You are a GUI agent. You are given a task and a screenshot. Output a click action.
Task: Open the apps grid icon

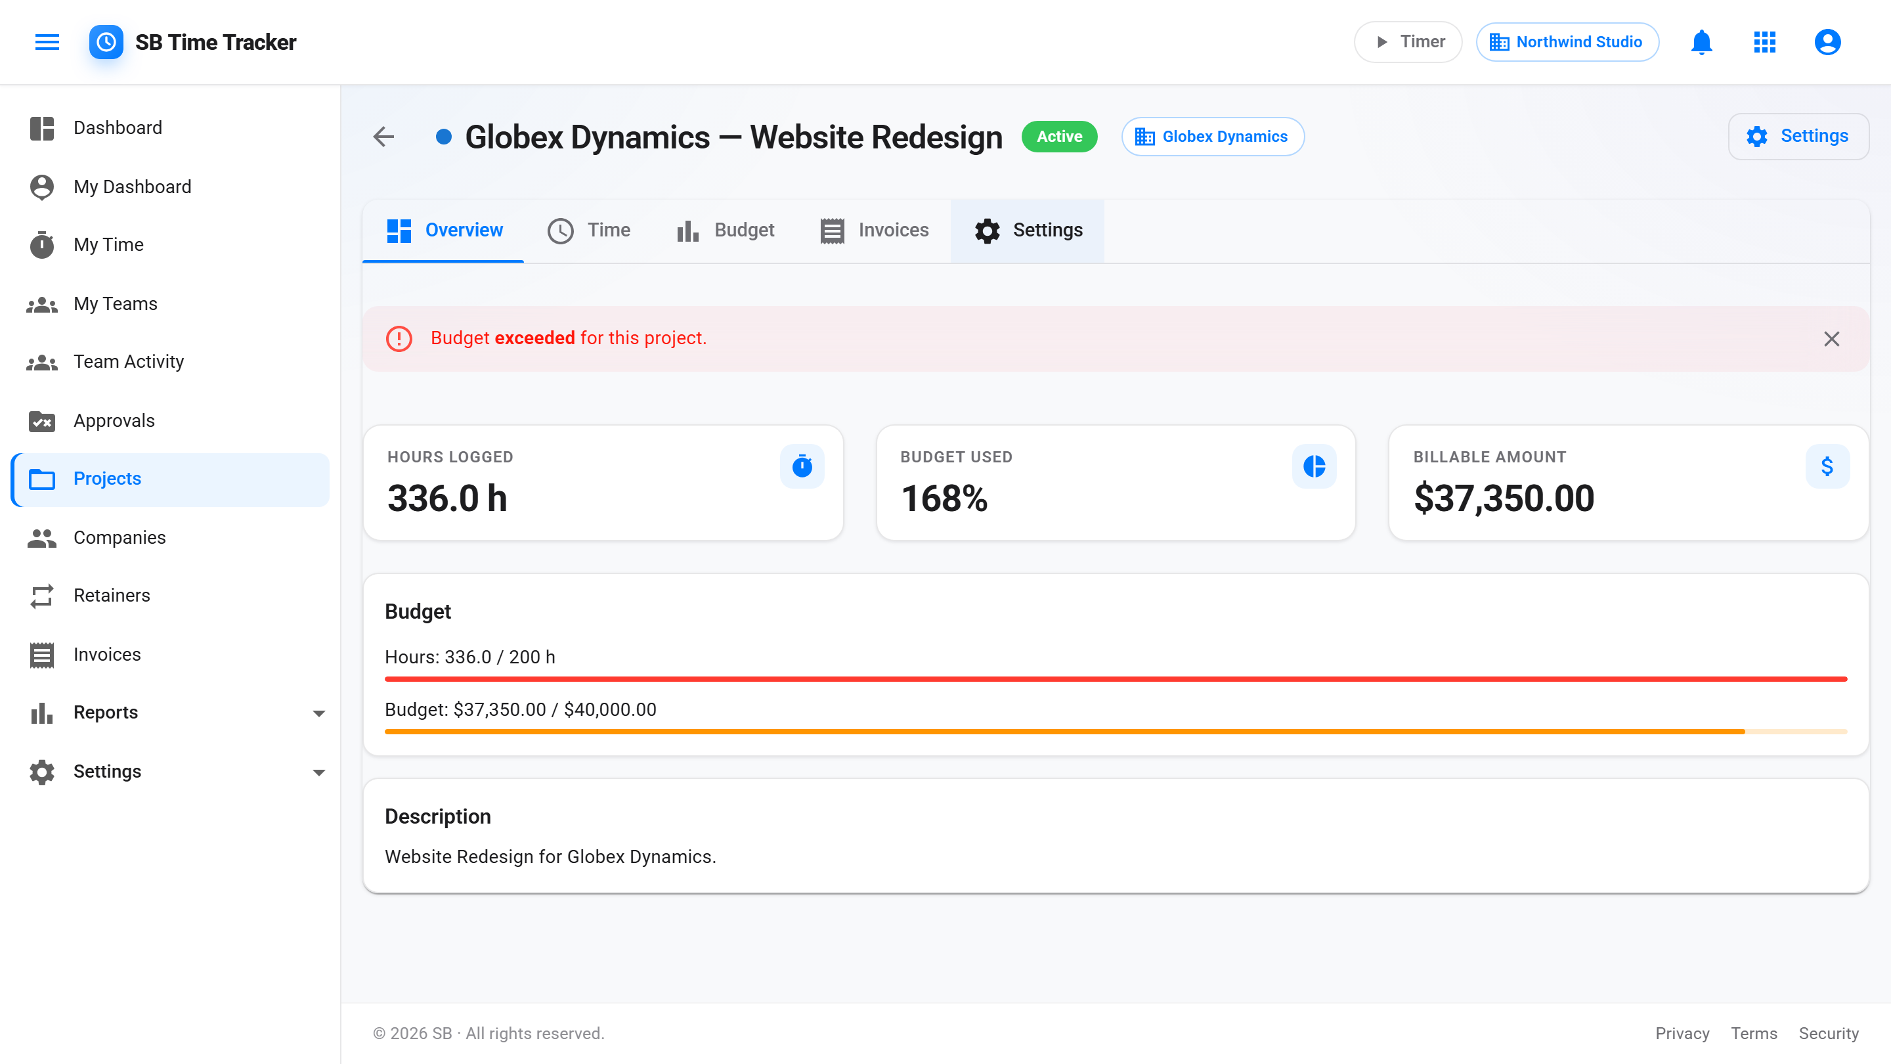pyautogui.click(x=1764, y=42)
